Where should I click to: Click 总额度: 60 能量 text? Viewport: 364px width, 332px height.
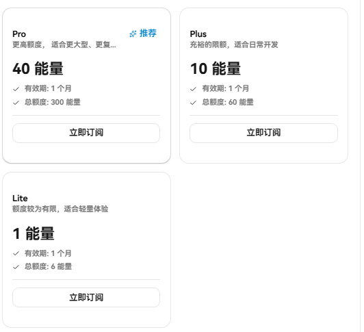(228, 102)
